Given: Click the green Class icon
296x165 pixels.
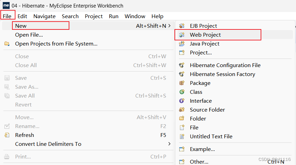Looking at the screenshot, I should [182, 92].
